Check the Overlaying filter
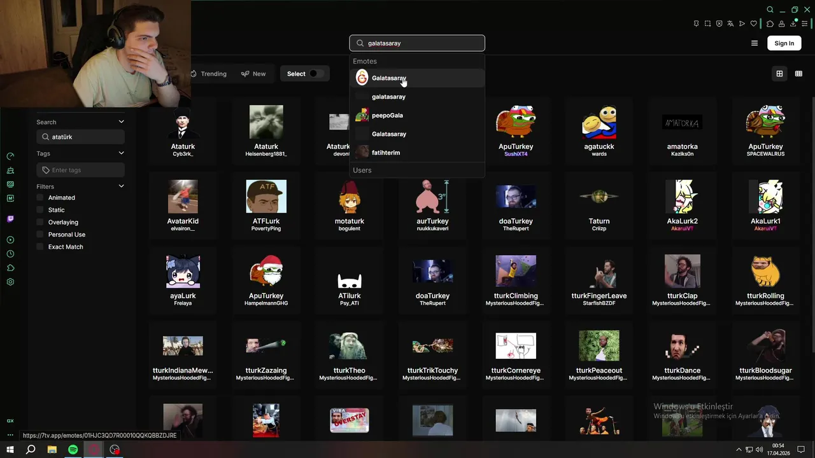Screen dimensions: 815x458 (40, 223)
